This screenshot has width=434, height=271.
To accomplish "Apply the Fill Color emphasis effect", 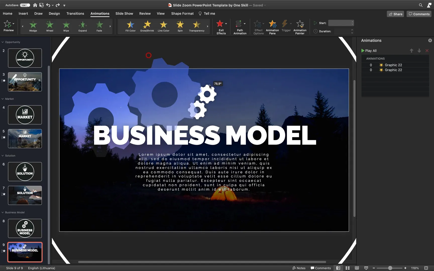I will (x=130, y=26).
